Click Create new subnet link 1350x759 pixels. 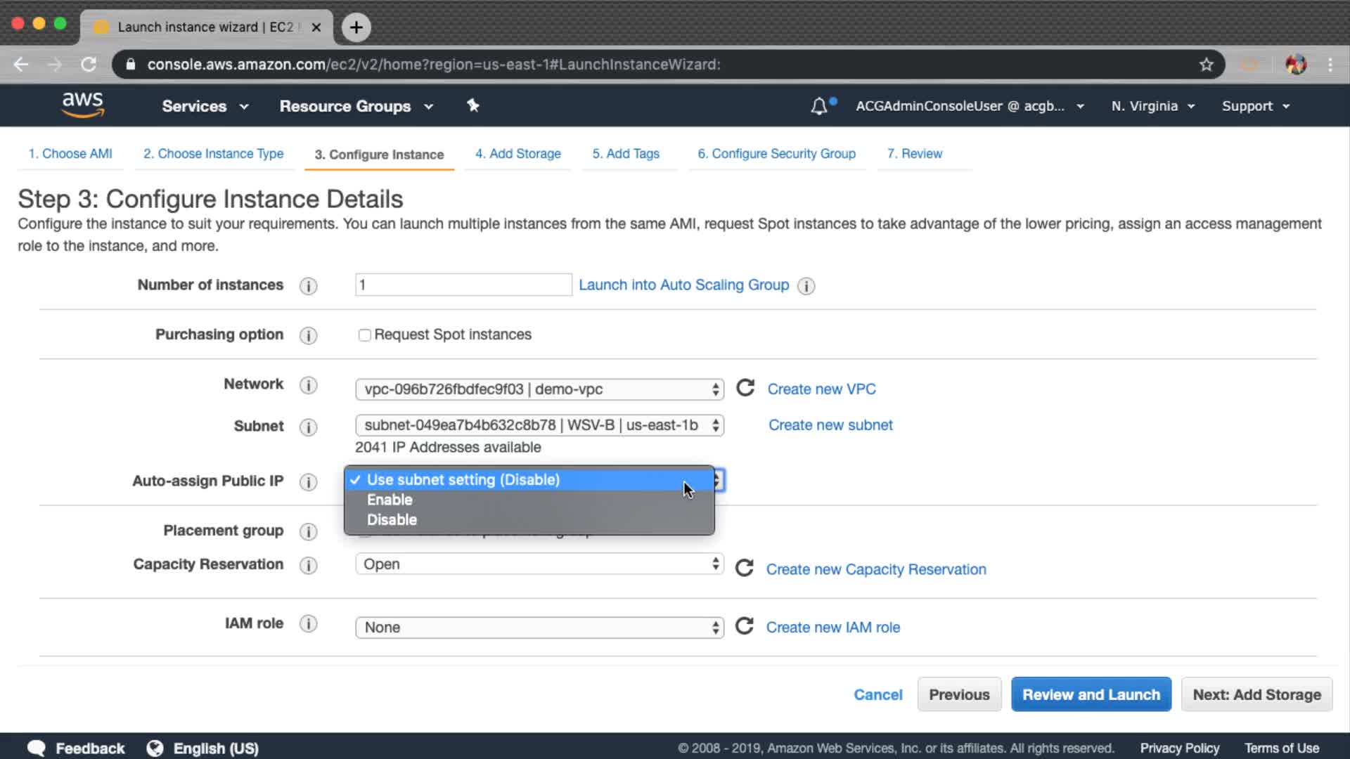tap(830, 425)
